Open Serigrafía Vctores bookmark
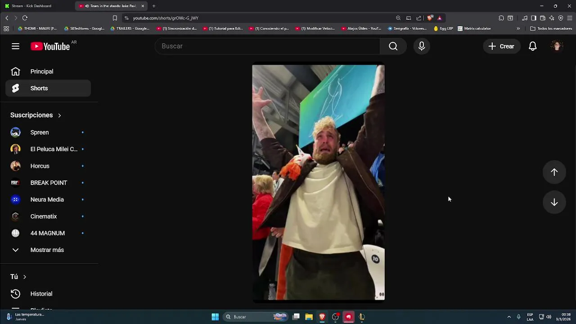Image resolution: width=576 pixels, height=324 pixels. pos(407,28)
